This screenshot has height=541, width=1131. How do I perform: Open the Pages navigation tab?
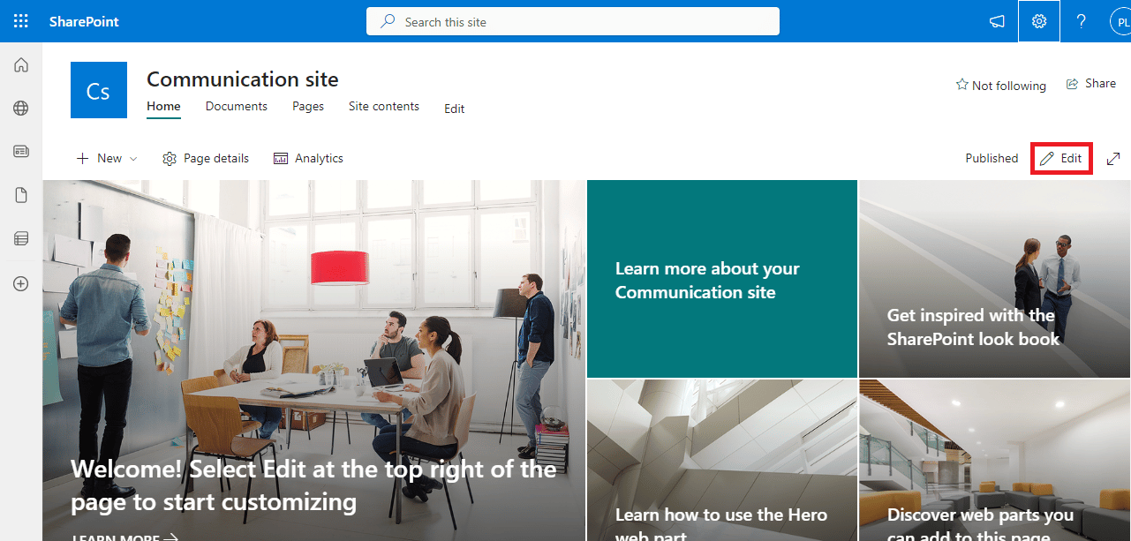[x=308, y=106]
